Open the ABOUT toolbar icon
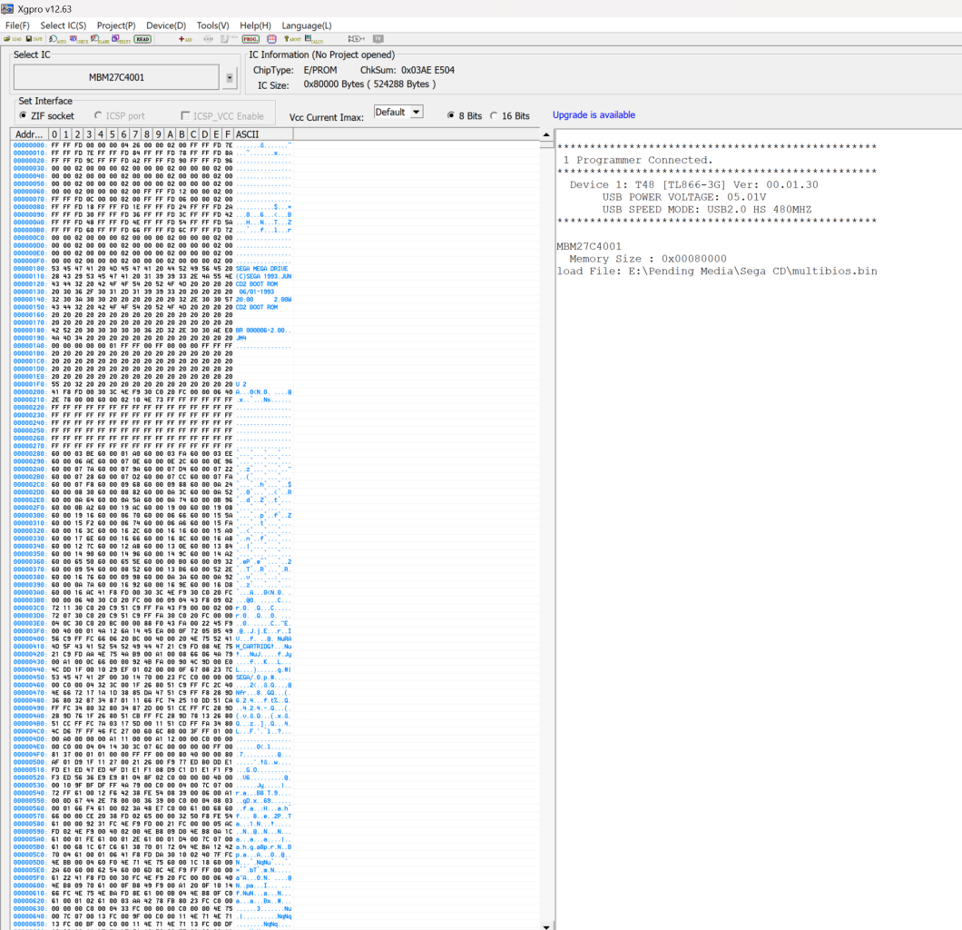The width and height of the screenshot is (962, 930). coord(292,39)
